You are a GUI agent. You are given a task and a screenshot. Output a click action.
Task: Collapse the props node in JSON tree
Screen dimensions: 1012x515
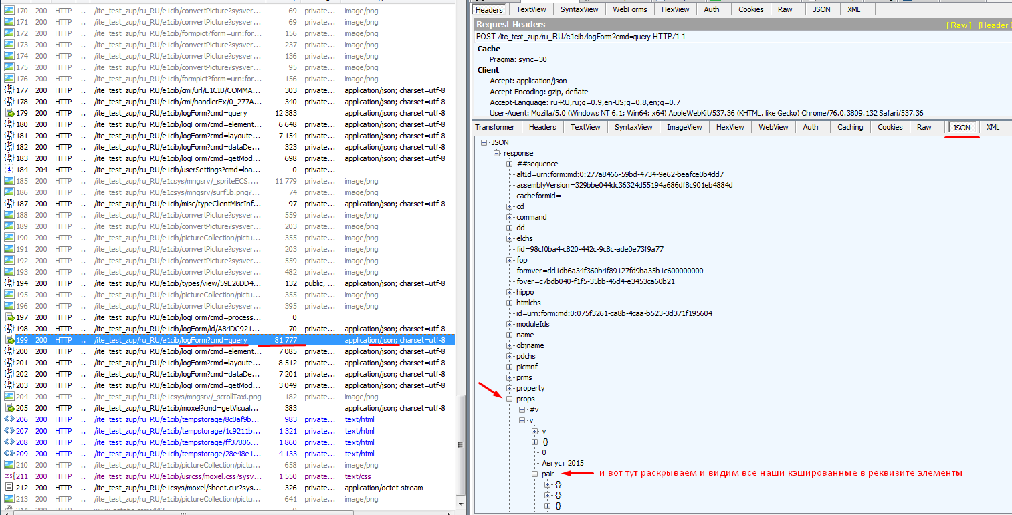point(510,399)
